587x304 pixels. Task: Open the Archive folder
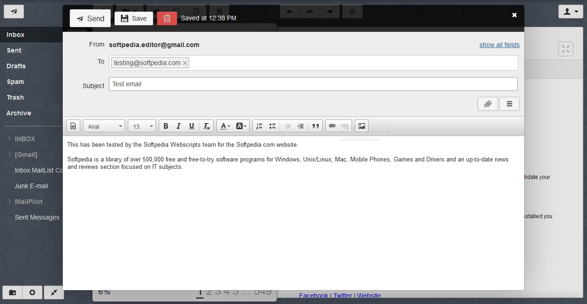(x=31, y=113)
